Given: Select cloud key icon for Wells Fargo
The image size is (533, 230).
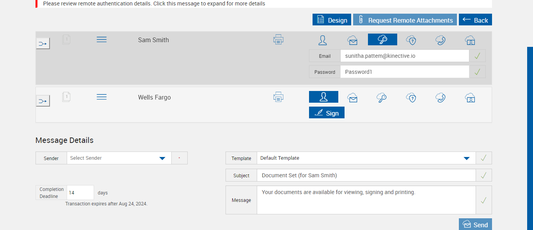Looking at the screenshot, I should (382, 97).
